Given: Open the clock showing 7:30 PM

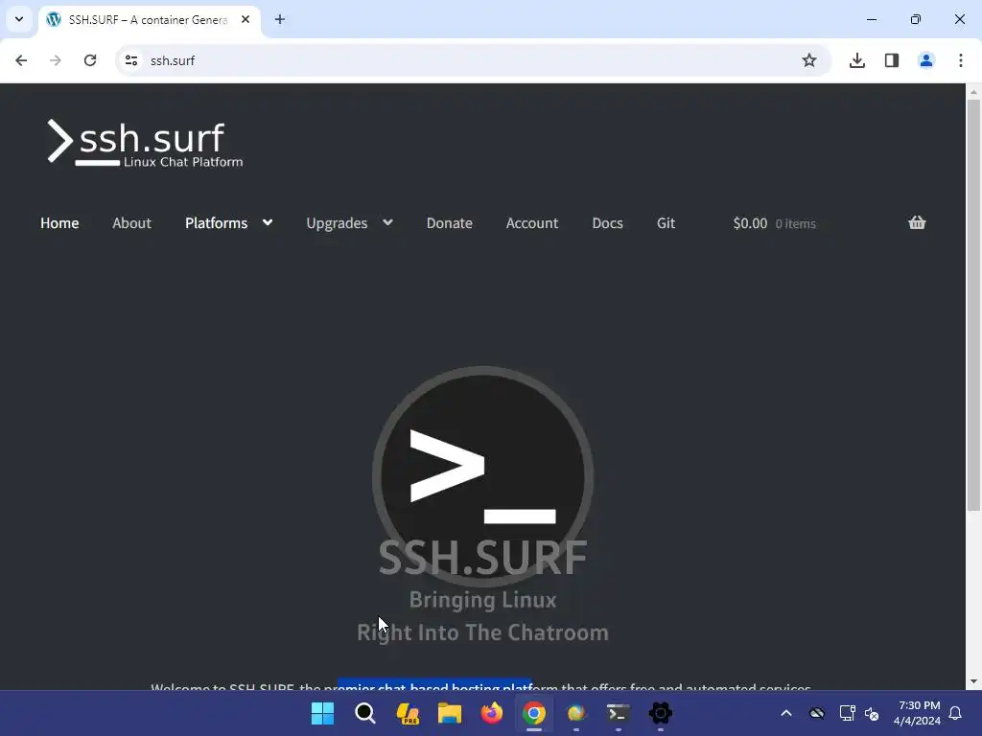Looking at the screenshot, I should (x=917, y=713).
